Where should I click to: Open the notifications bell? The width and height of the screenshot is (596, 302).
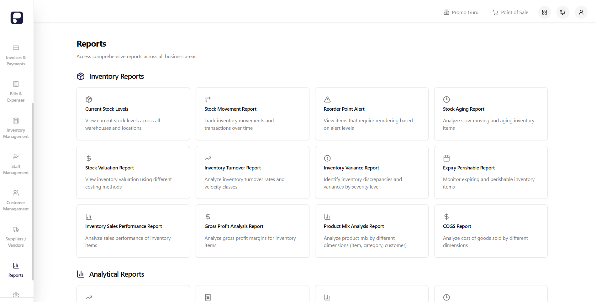point(562,12)
